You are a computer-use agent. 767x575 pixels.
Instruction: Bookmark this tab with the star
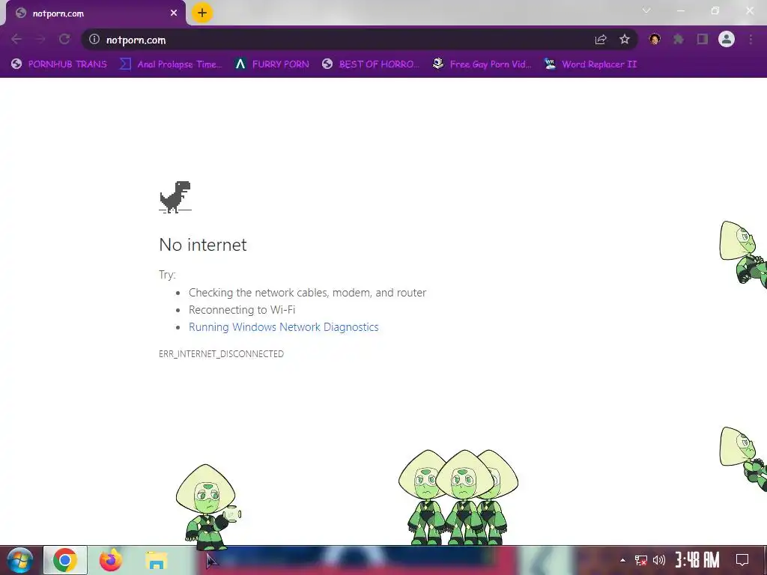point(625,39)
